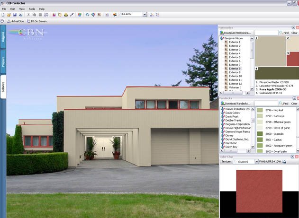Screen dimensions: 299x218
Task: Click Clear in the Harmonies panel
Action: 294,33
